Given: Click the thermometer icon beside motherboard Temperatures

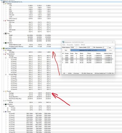Looking at the screenshot, I should [x=6, y=21].
